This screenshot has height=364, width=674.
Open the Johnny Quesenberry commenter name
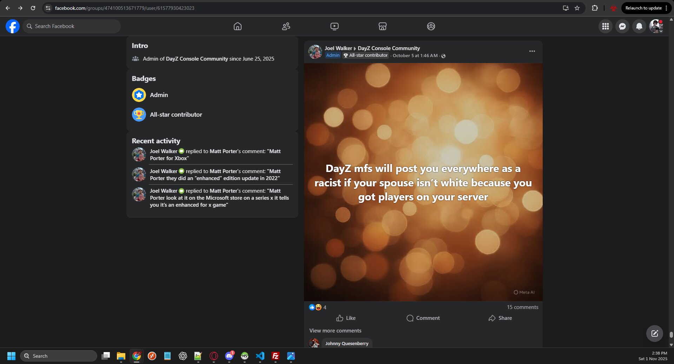coord(347,344)
